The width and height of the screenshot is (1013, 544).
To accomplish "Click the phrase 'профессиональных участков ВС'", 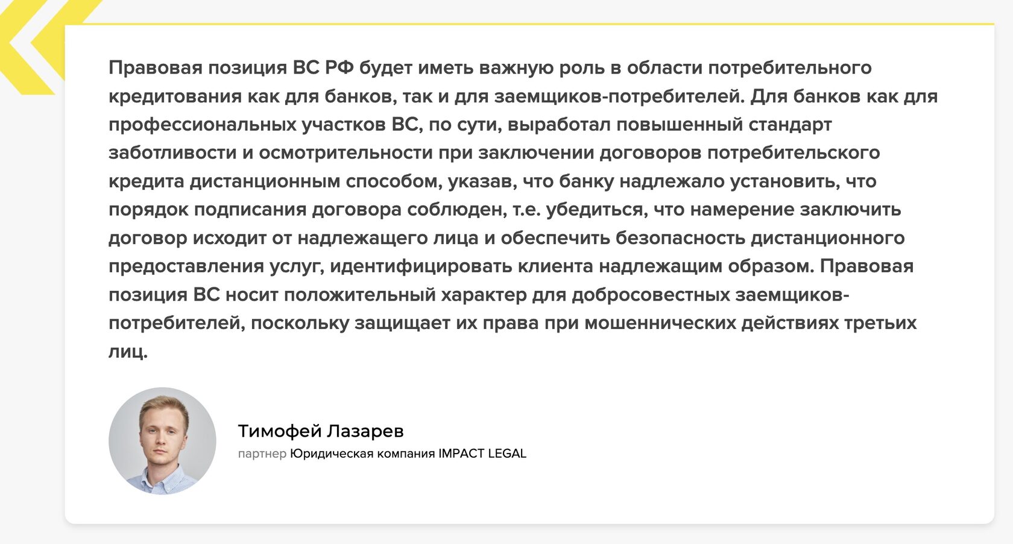I will click(x=263, y=125).
